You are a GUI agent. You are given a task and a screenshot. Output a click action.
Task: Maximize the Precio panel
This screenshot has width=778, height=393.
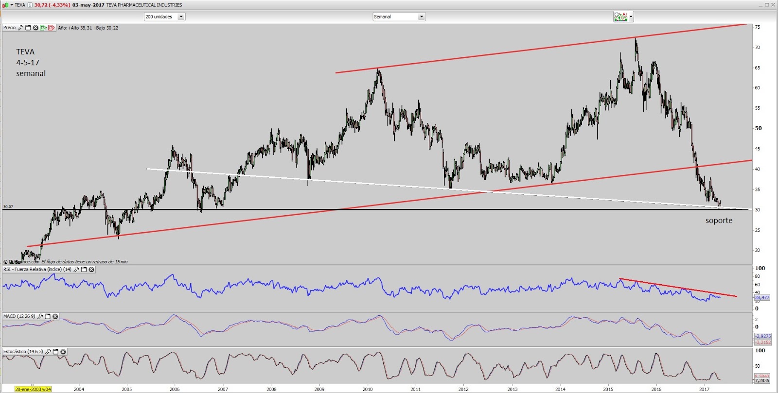[x=28, y=28]
